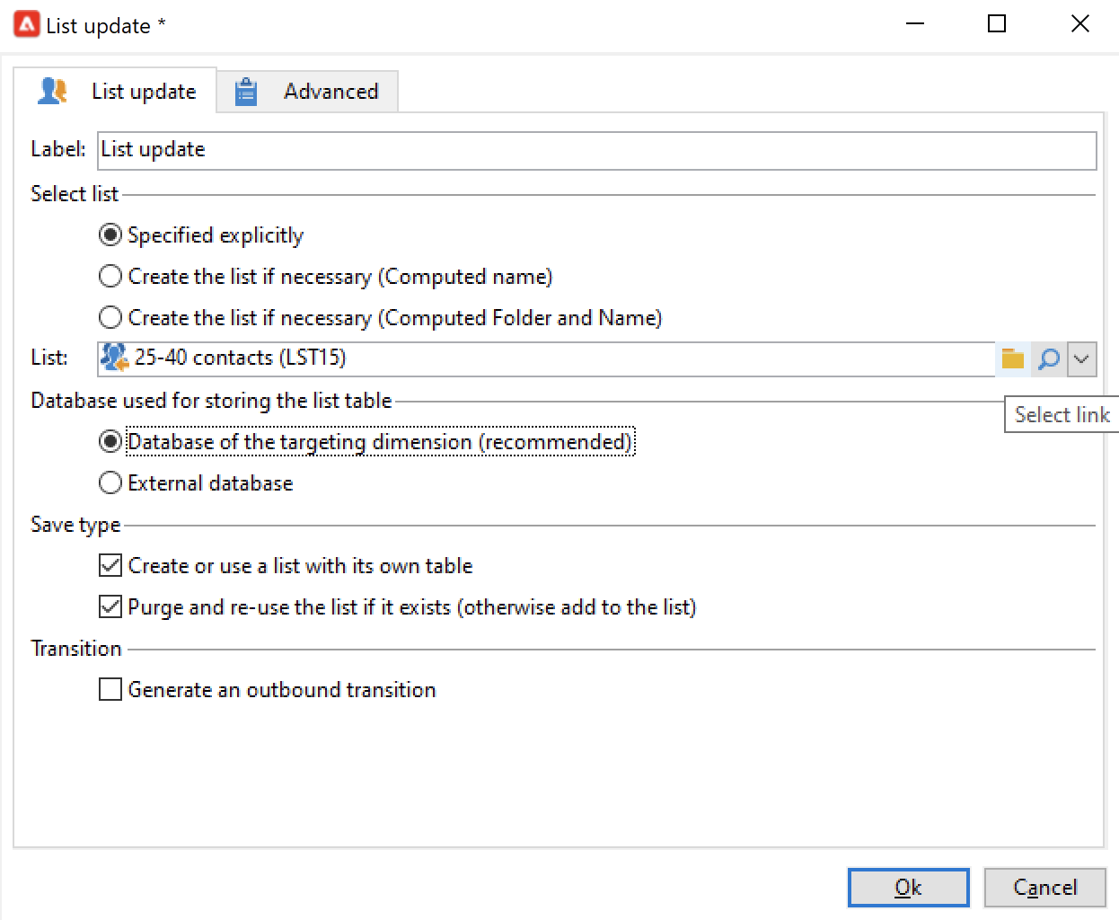1119x920 pixels.
Task: Expand the List field dropdown arrow
Action: click(1082, 358)
